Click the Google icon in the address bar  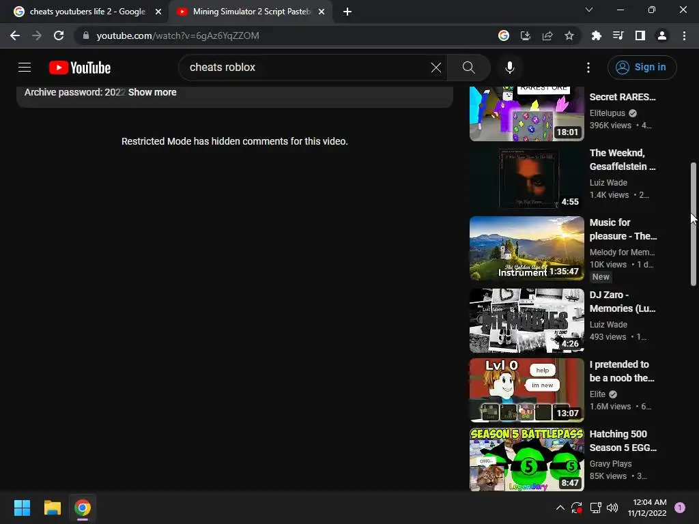coord(504,35)
